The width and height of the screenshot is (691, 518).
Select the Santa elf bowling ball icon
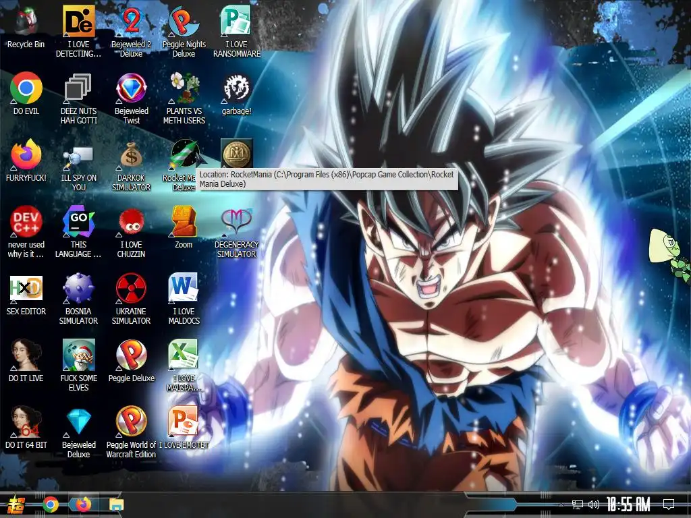pos(78,355)
